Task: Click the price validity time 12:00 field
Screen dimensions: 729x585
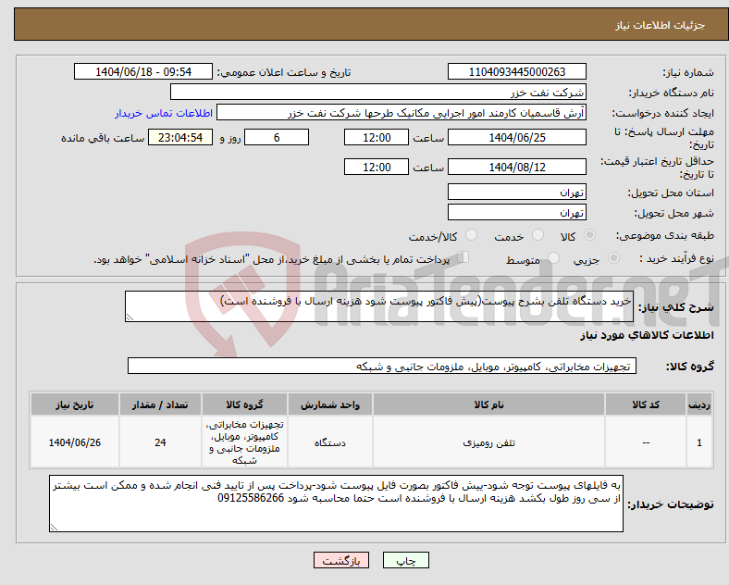Action: pos(377,167)
